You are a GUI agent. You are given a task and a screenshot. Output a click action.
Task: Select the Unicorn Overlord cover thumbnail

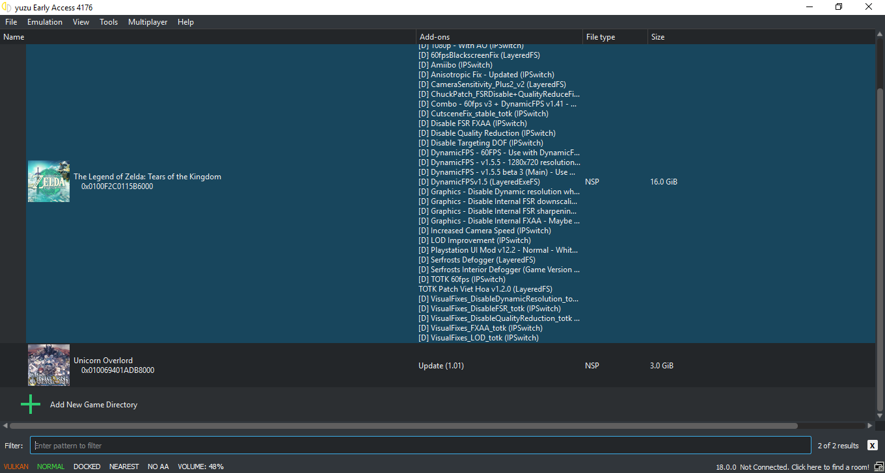pos(49,365)
